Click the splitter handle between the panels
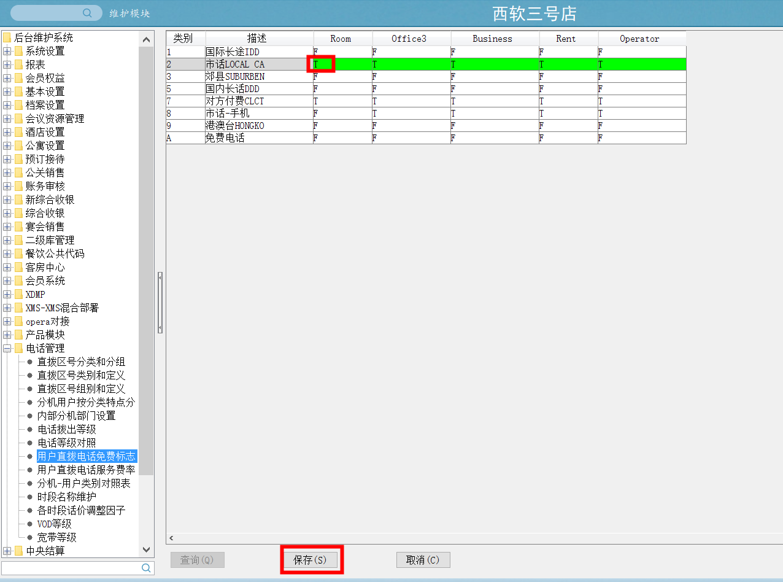This screenshot has width=783, height=582. pos(160,303)
